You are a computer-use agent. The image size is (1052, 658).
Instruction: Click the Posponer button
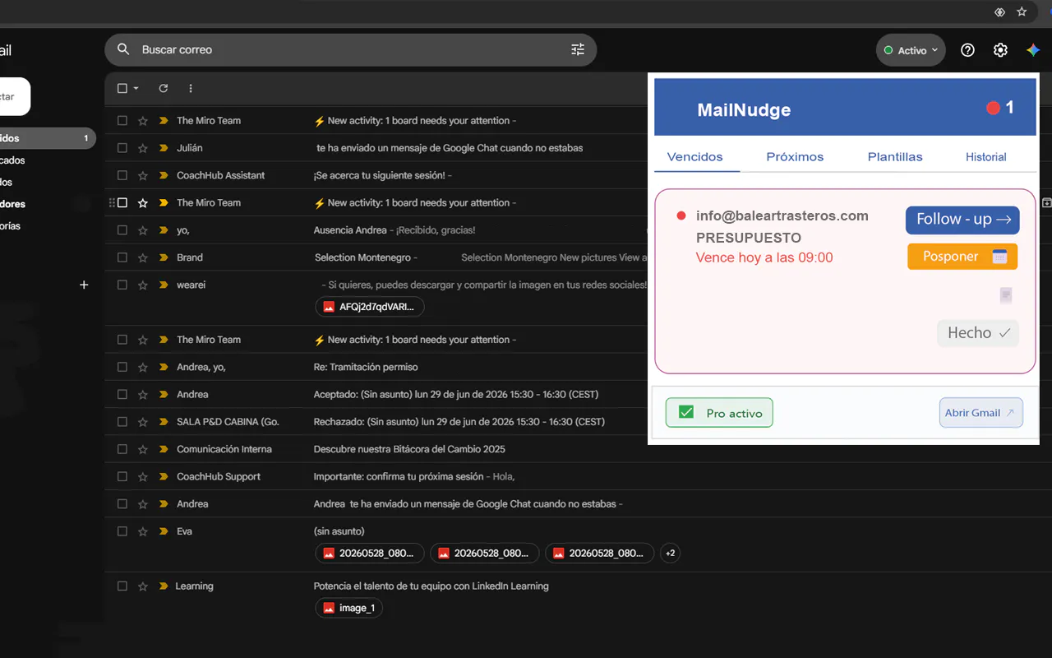(x=962, y=257)
